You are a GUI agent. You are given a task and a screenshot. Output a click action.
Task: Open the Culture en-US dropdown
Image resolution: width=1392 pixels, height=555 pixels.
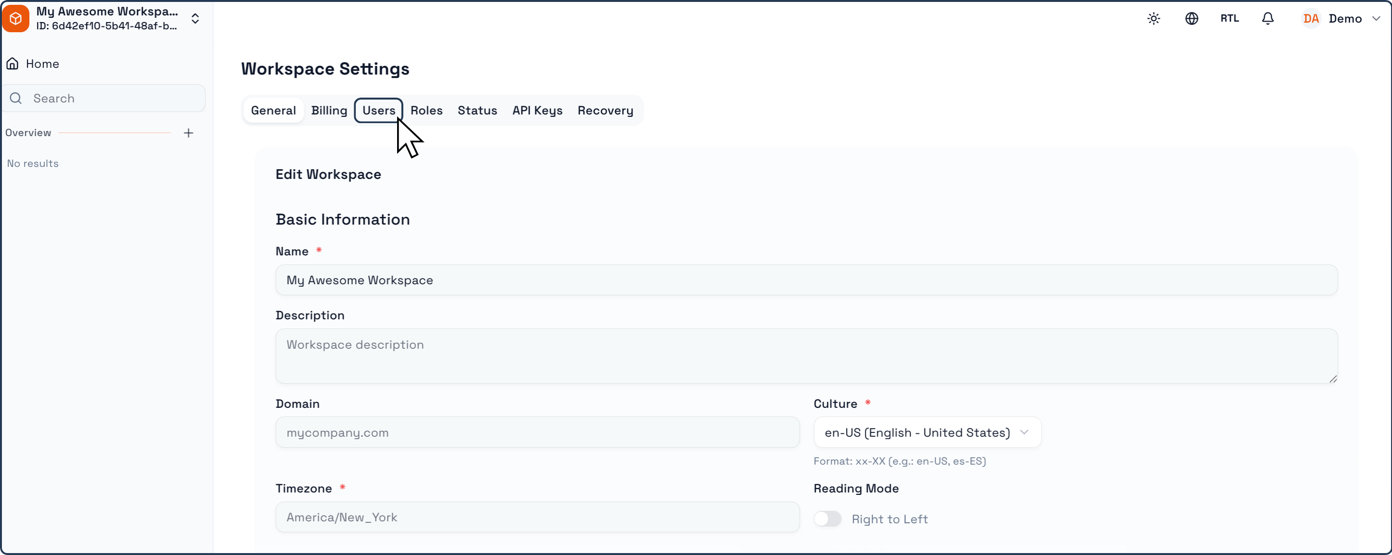coord(928,432)
